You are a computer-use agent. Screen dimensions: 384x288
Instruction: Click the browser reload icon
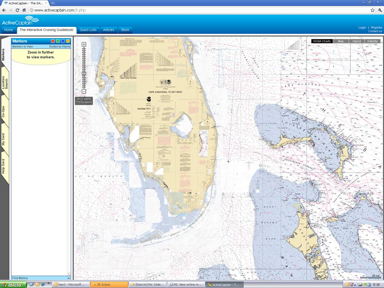pyautogui.click(x=17, y=10)
